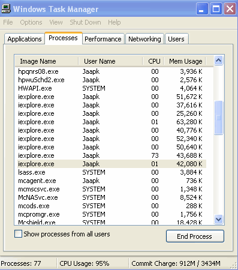Click the Commit Charge status entry

click(x=176, y=263)
